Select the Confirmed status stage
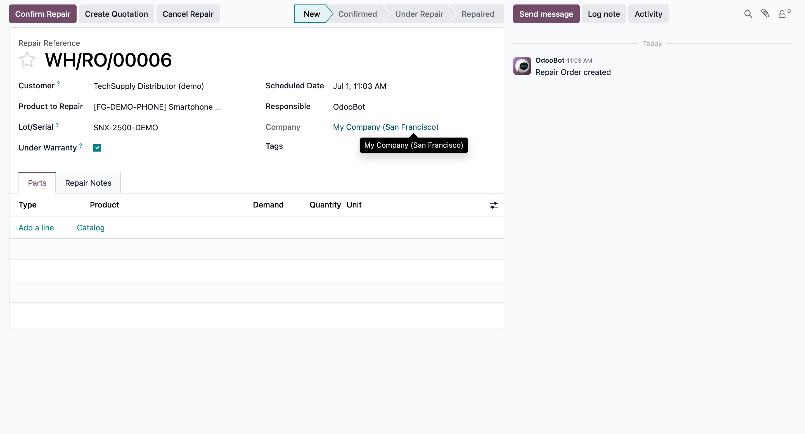The image size is (805, 434). click(357, 14)
